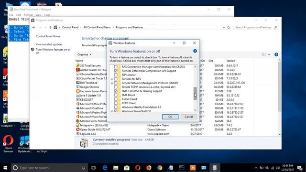Open Notepad File menu
Image resolution: width=306 pixels, height=172 pixels.
[11, 15]
